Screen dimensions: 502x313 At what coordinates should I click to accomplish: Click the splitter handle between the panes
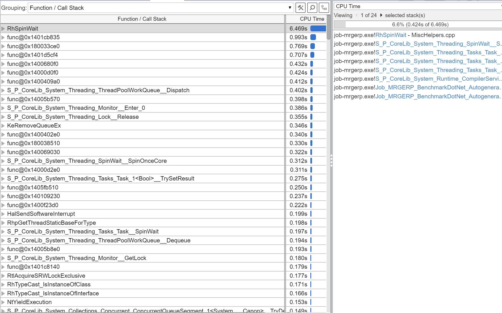(331, 161)
